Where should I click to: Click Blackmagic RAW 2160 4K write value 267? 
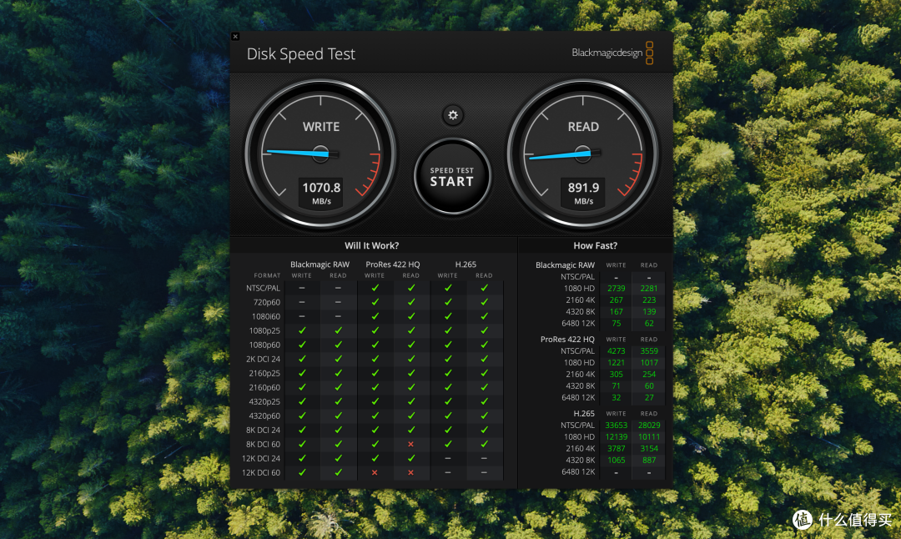616,300
